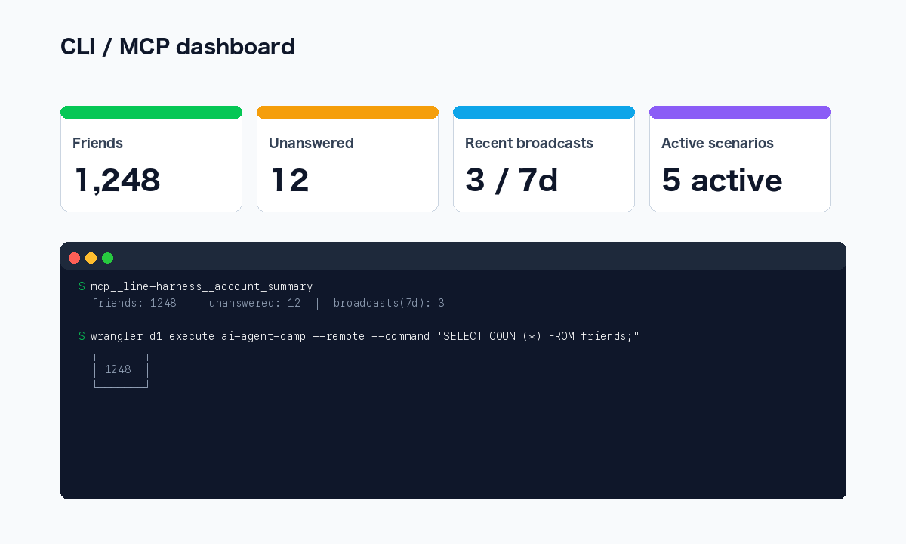Click the 'friends: 1248' output line
Image resolution: width=906 pixels, height=544 pixels.
[268, 303]
